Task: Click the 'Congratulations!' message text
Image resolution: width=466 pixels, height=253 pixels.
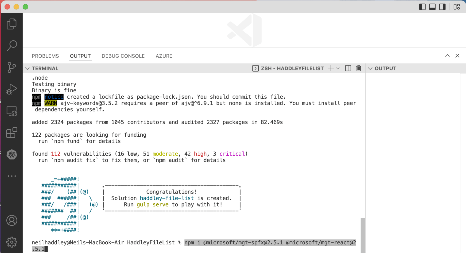Action: click(172, 192)
